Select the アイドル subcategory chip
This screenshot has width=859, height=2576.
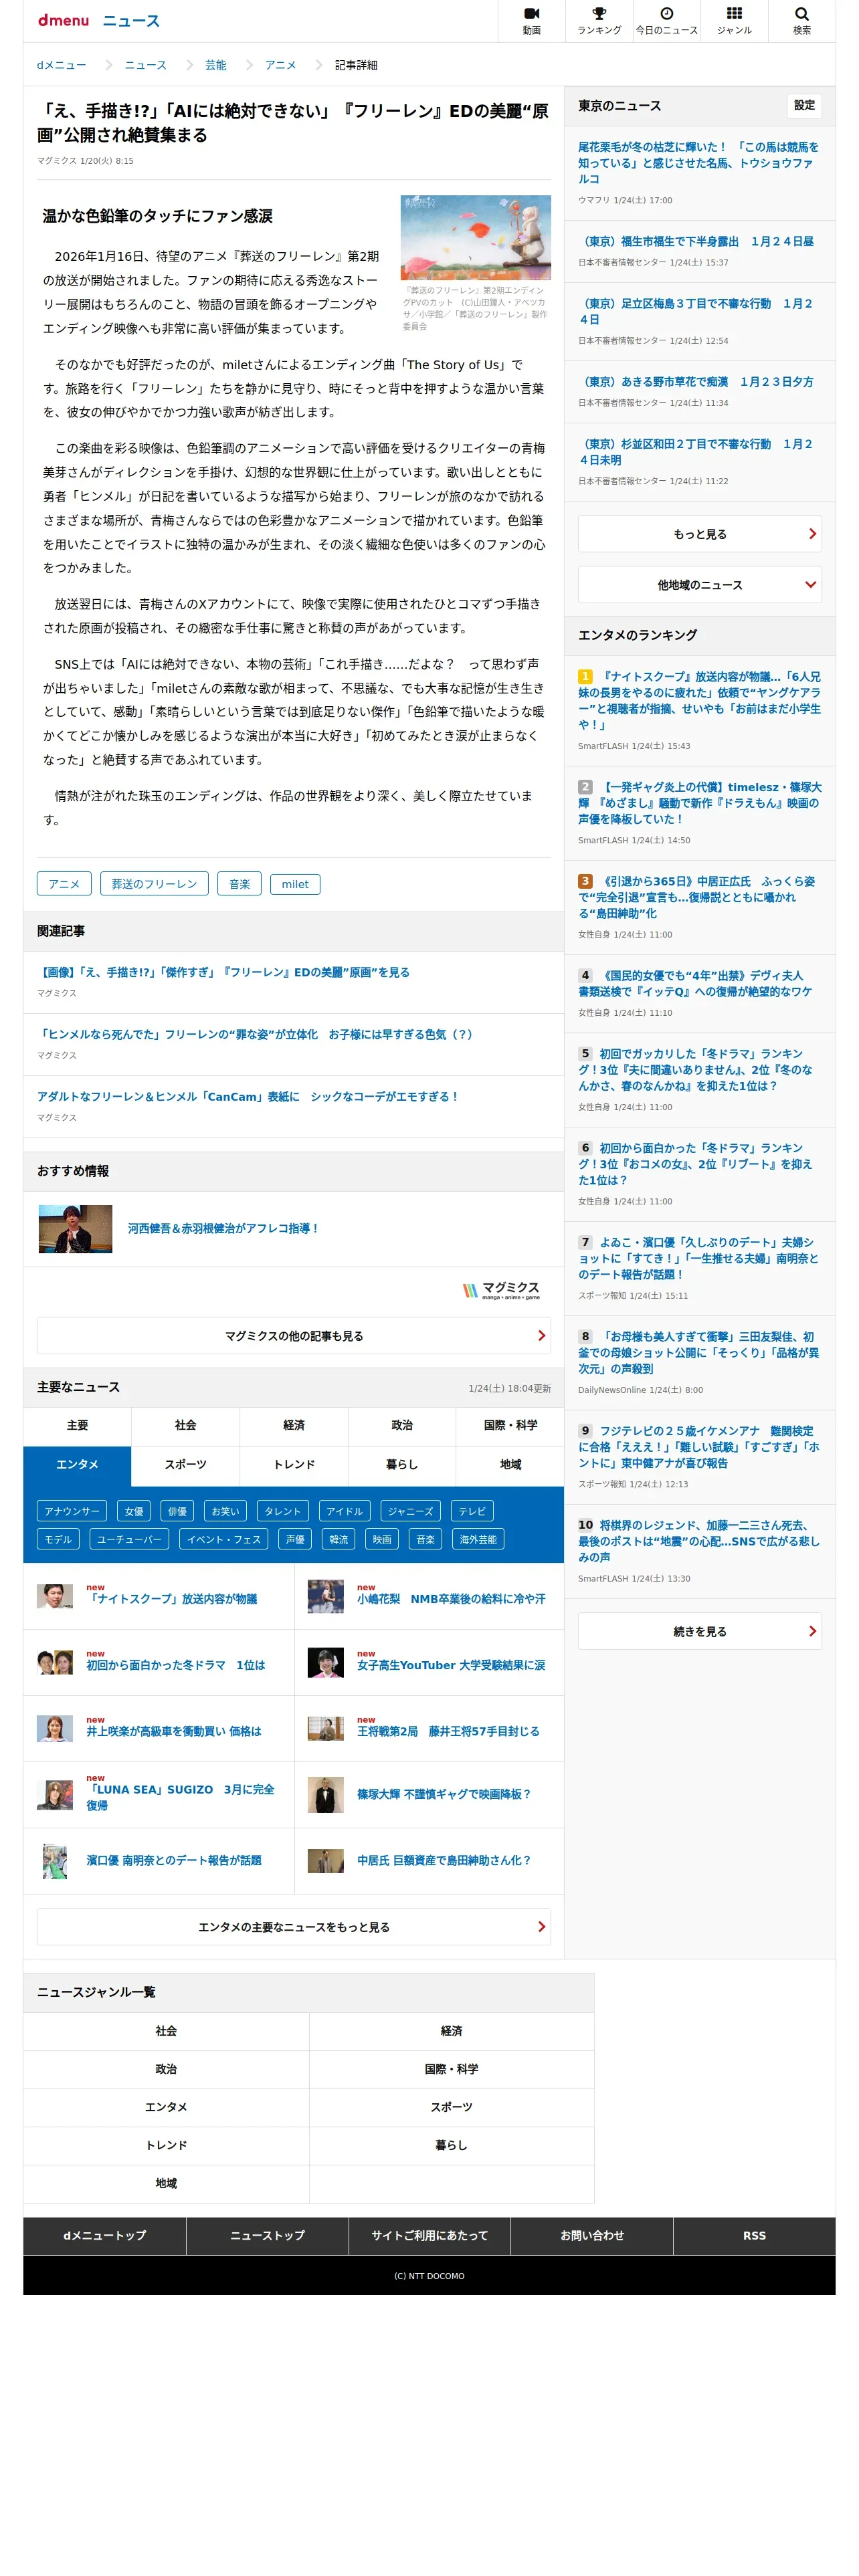coord(344,1511)
